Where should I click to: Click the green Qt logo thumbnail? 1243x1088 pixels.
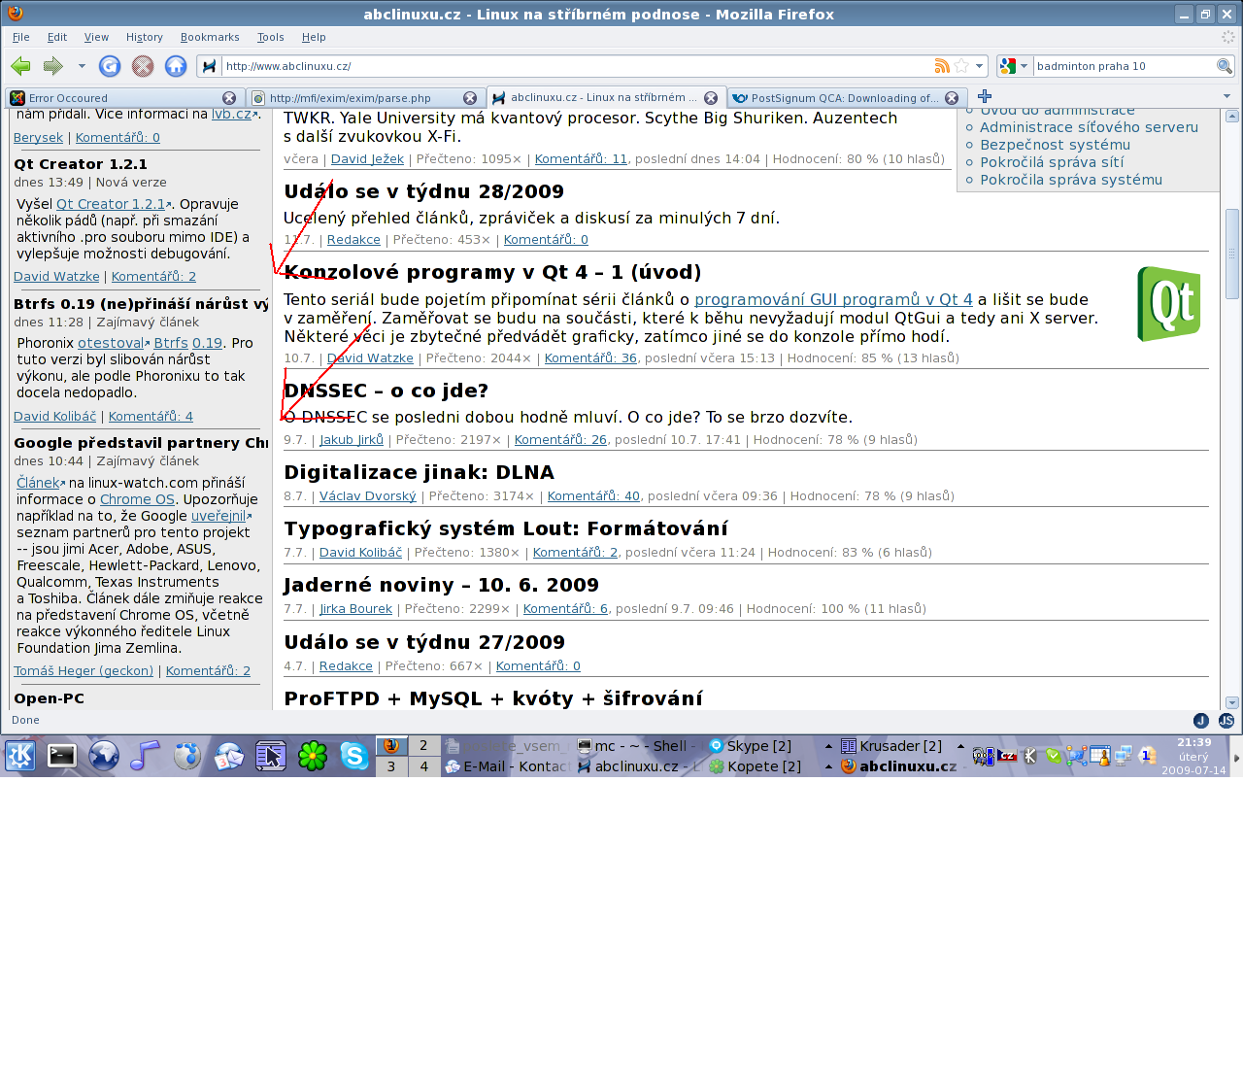click(x=1169, y=304)
